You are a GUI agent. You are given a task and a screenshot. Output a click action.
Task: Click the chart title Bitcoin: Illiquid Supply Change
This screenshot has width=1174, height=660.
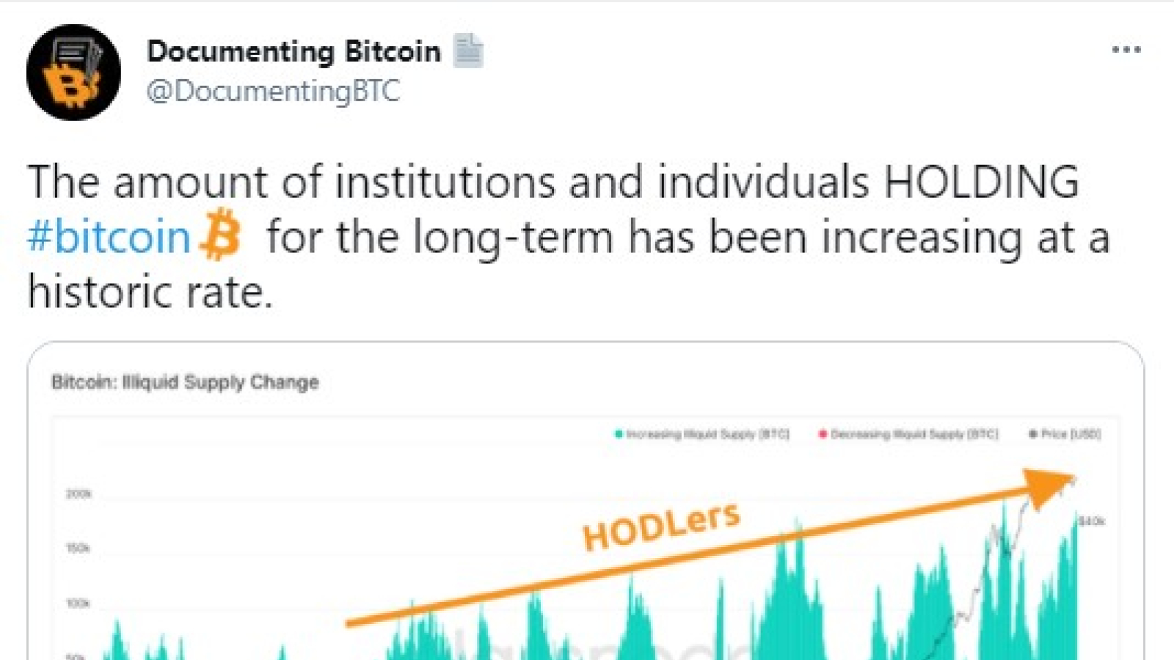click(185, 382)
